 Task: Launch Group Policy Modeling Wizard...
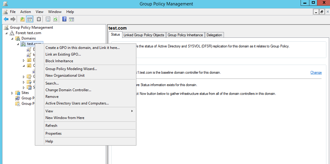click(86, 69)
